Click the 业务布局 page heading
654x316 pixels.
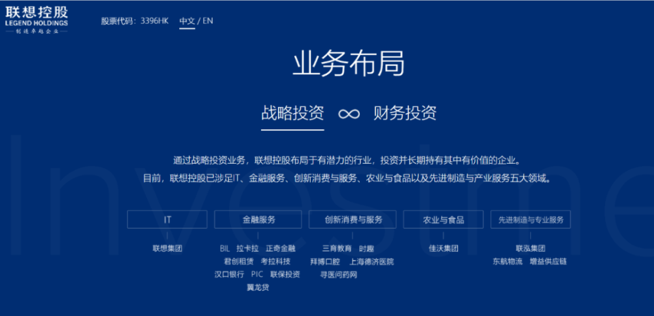[x=349, y=65]
